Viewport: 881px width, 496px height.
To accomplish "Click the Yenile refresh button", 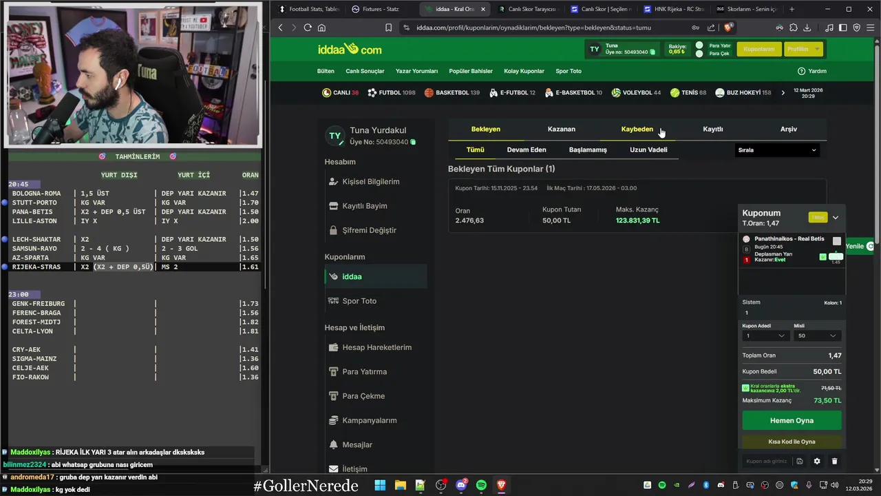I will (860, 246).
